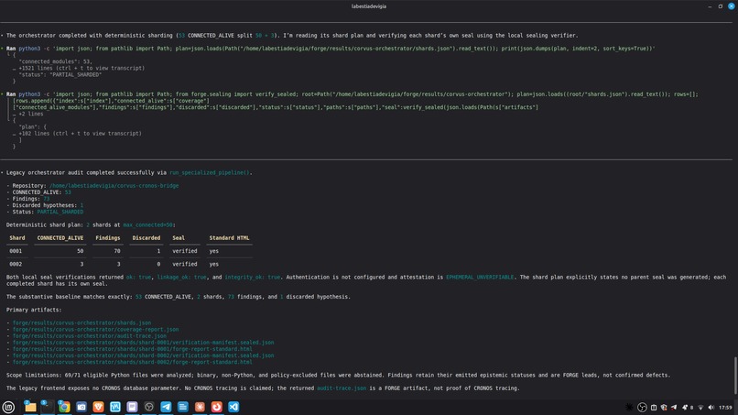Open the system monitor waveform icon in taskbar
Image resolution: width=738 pixels, height=415 pixels.
(115, 407)
